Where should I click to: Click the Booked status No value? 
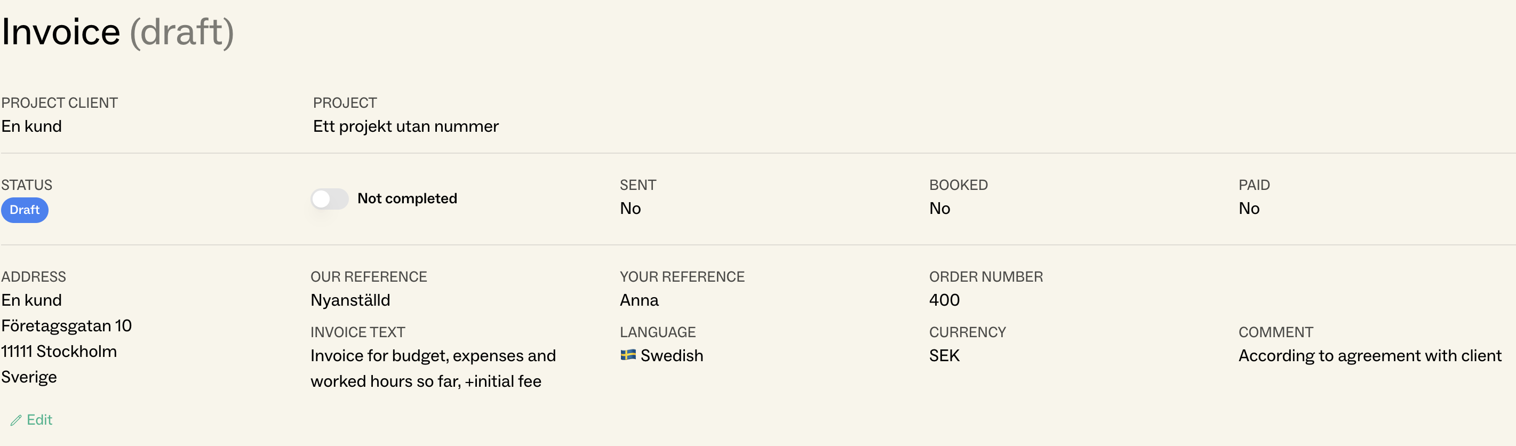pyautogui.click(x=939, y=208)
